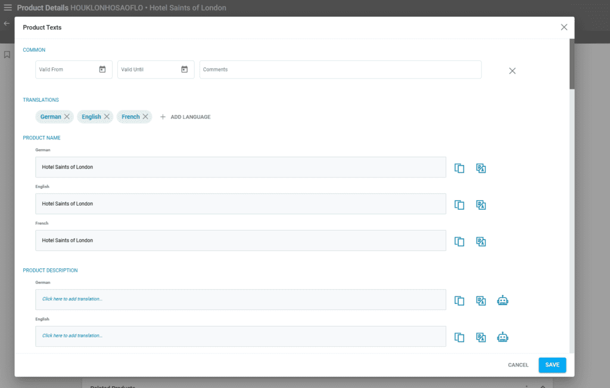610x388 pixels.
Task: Translate the English product description
Action: coord(481,337)
